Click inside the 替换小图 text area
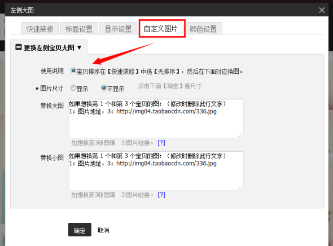 point(156,170)
